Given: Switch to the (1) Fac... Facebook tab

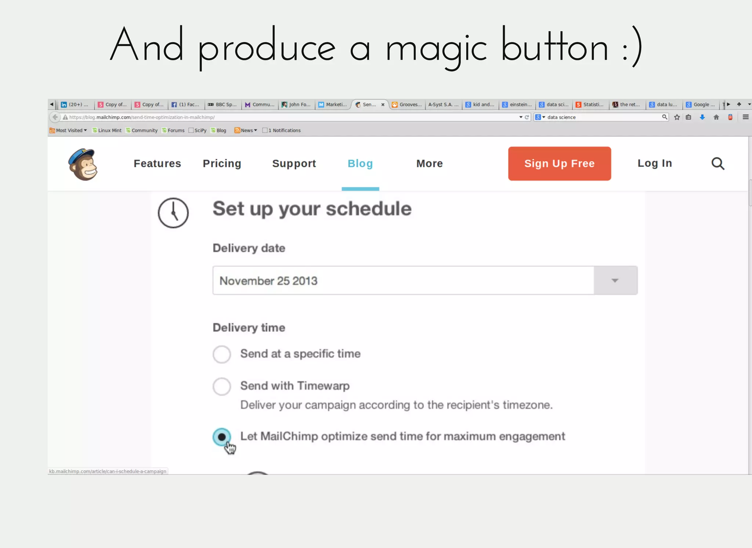Looking at the screenshot, I should tap(186, 105).
